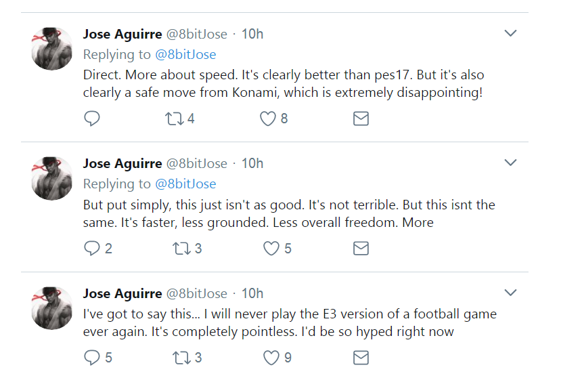
Task: Like the tweet with 9 likes
Action: (271, 357)
